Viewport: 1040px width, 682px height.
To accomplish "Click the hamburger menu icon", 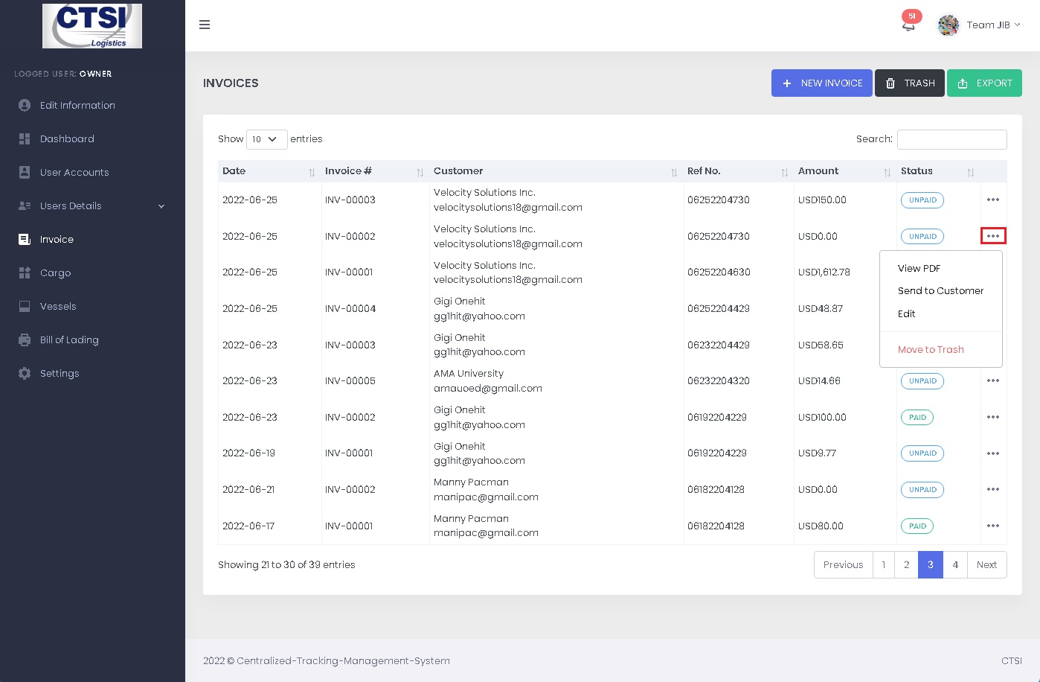I will click(x=205, y=25).
